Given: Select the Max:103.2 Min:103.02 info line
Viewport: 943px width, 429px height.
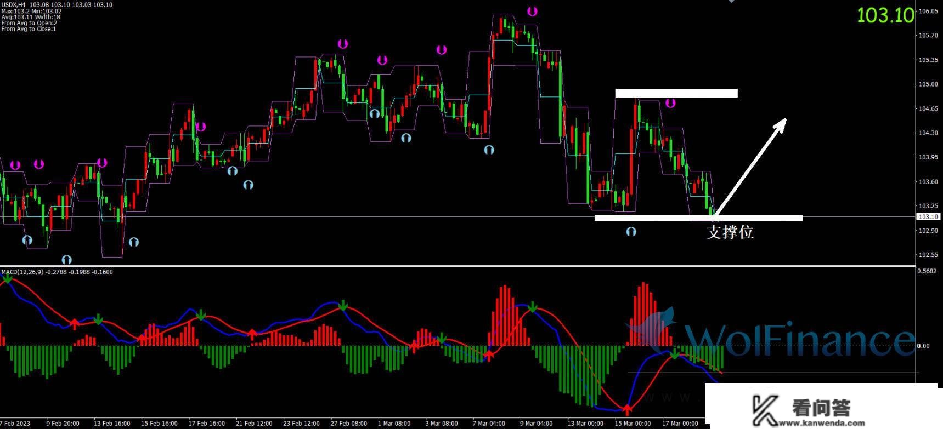Looking at the screenshot, I should point(31,11).
